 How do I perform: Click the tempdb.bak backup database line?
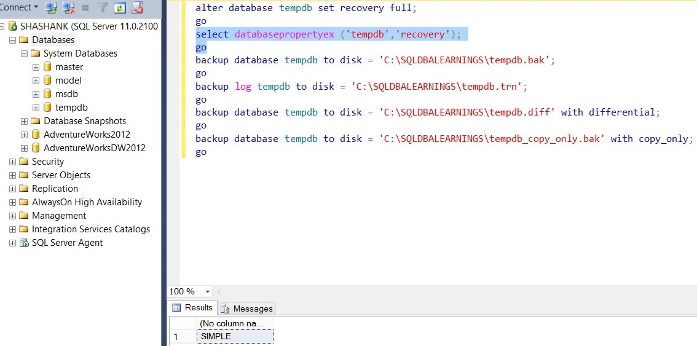click(x=376, y=60)
